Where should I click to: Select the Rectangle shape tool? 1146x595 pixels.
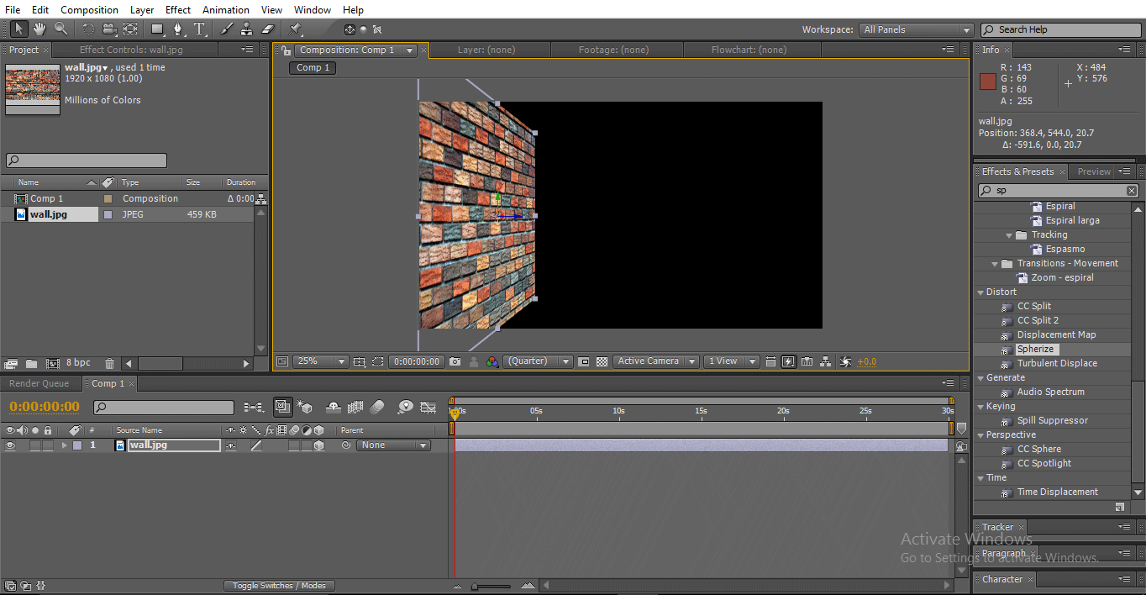point(157,29)
